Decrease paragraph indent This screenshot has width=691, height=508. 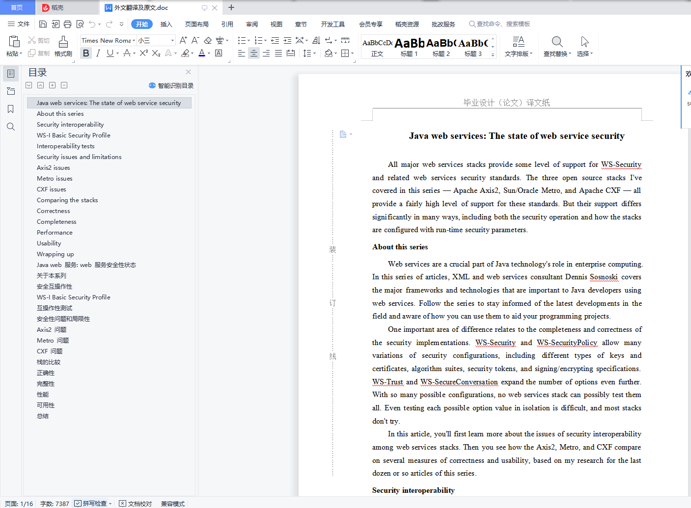[x=275, y=40]
